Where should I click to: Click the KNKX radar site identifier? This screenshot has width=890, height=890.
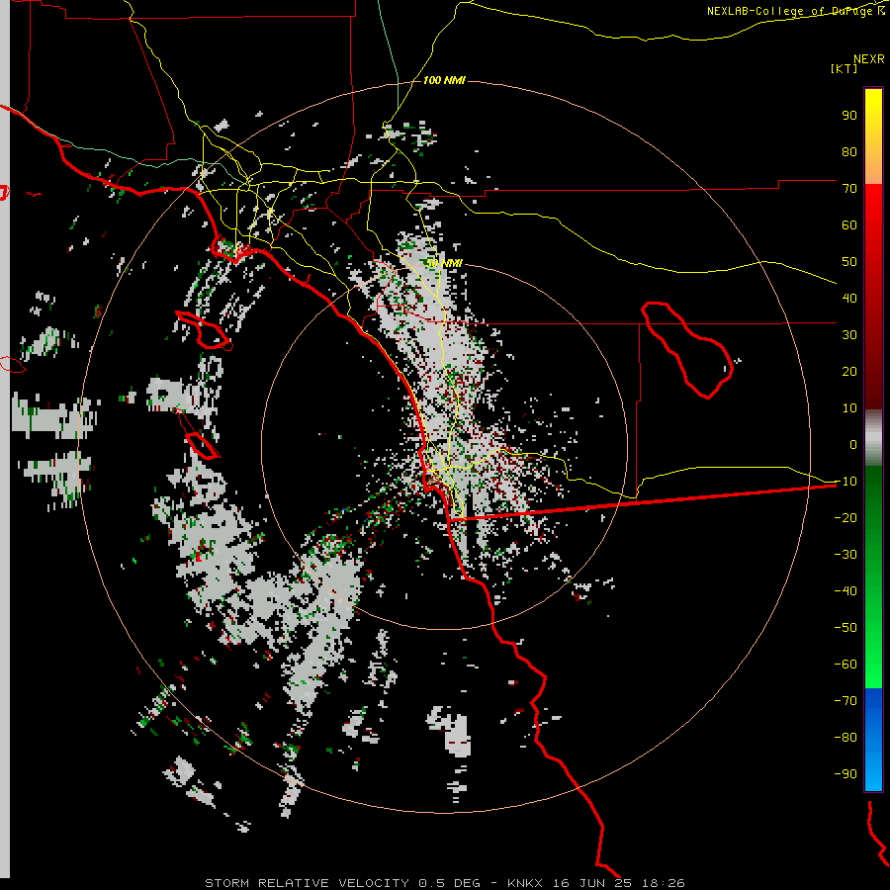click(525, 883)
